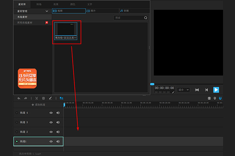Click the location pin marker icon
The image size is (235, 156).
click(215, 98)
